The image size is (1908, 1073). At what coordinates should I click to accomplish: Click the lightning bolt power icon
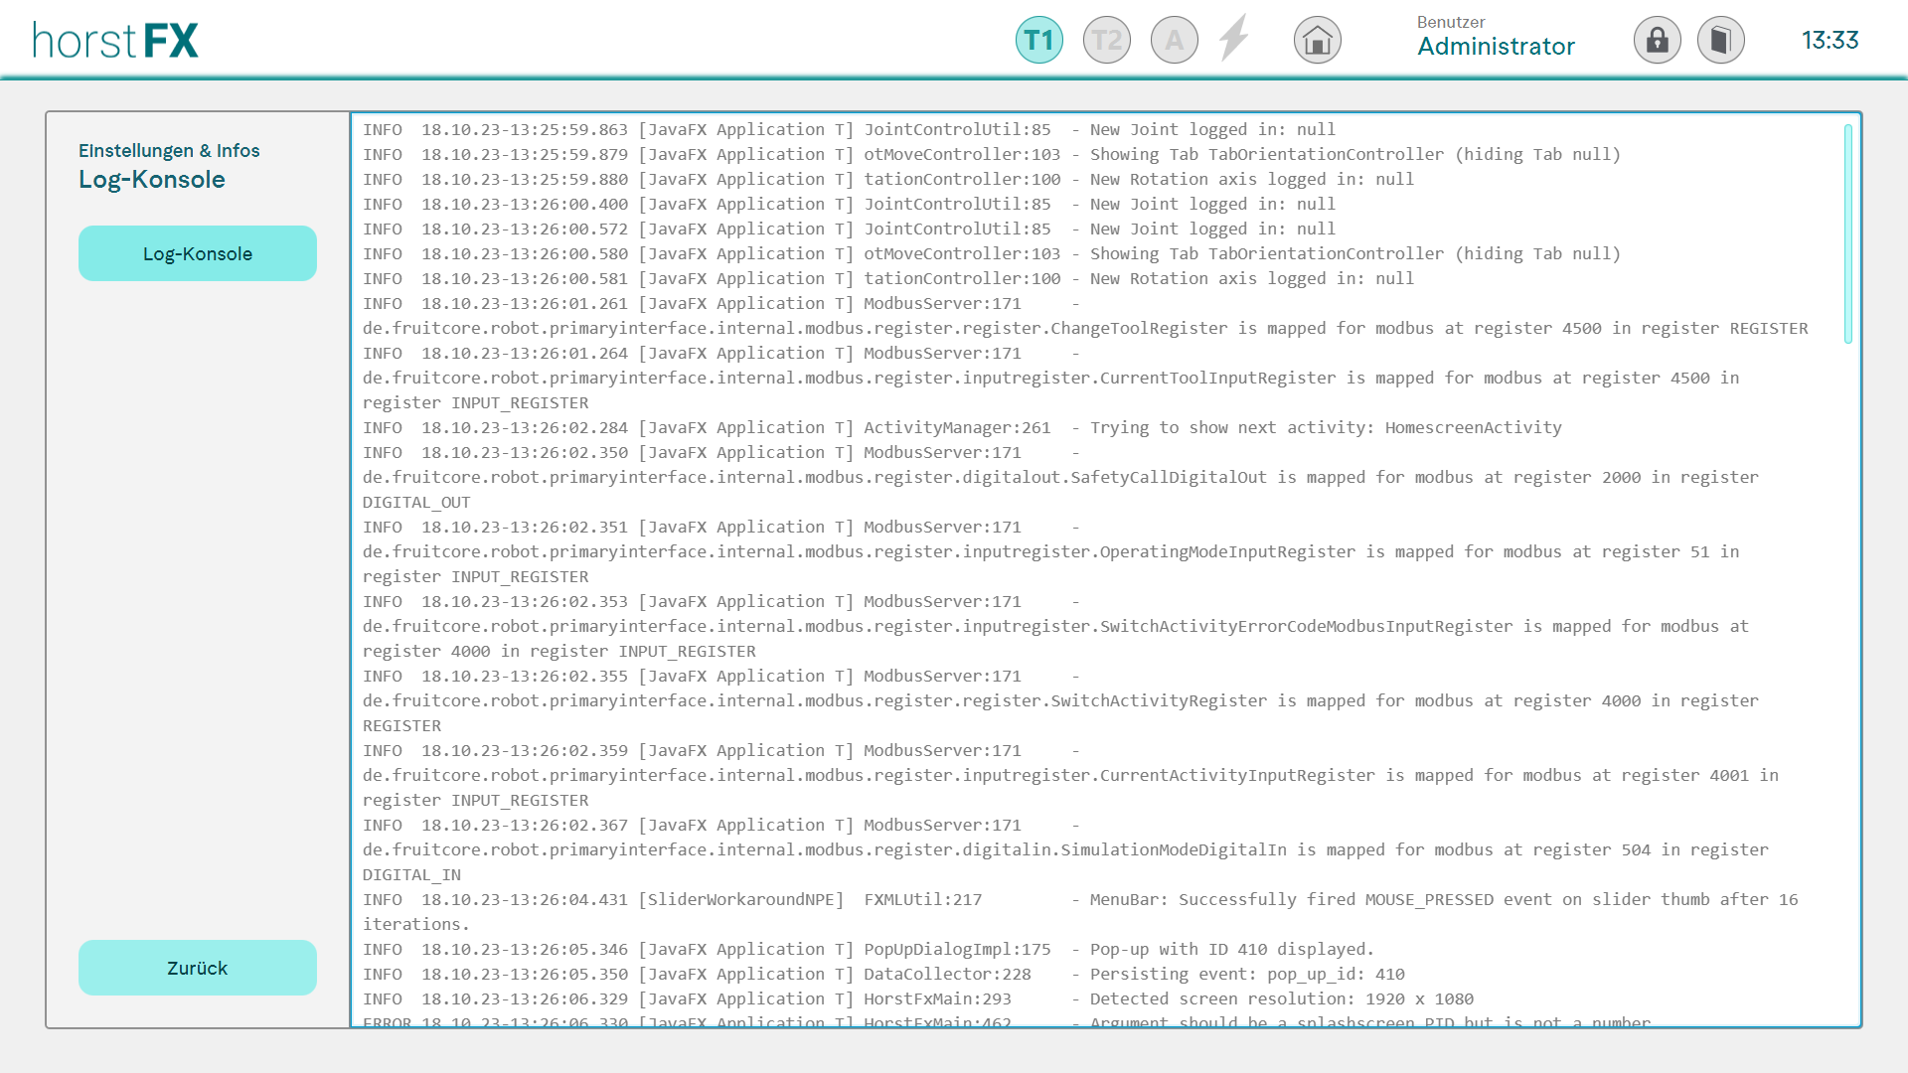[1233, 39]
